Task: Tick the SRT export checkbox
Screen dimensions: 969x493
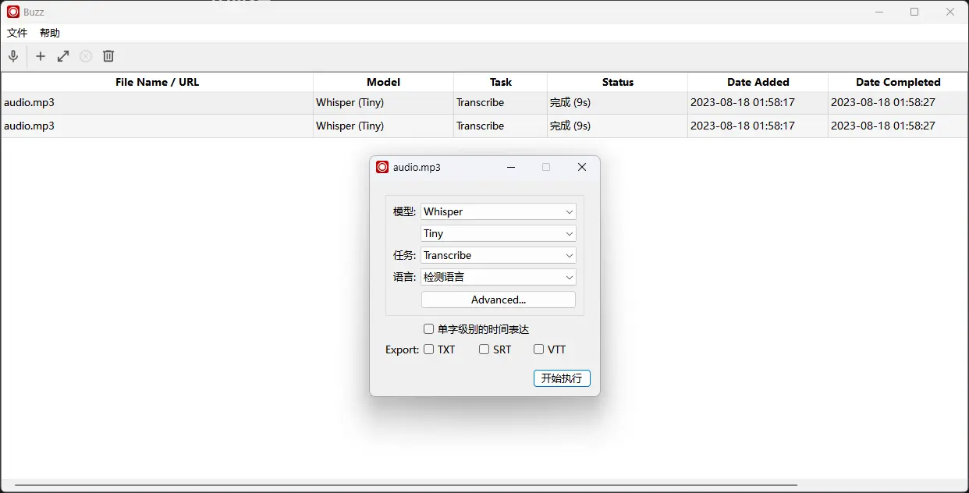Action: (x=484, y=349)
